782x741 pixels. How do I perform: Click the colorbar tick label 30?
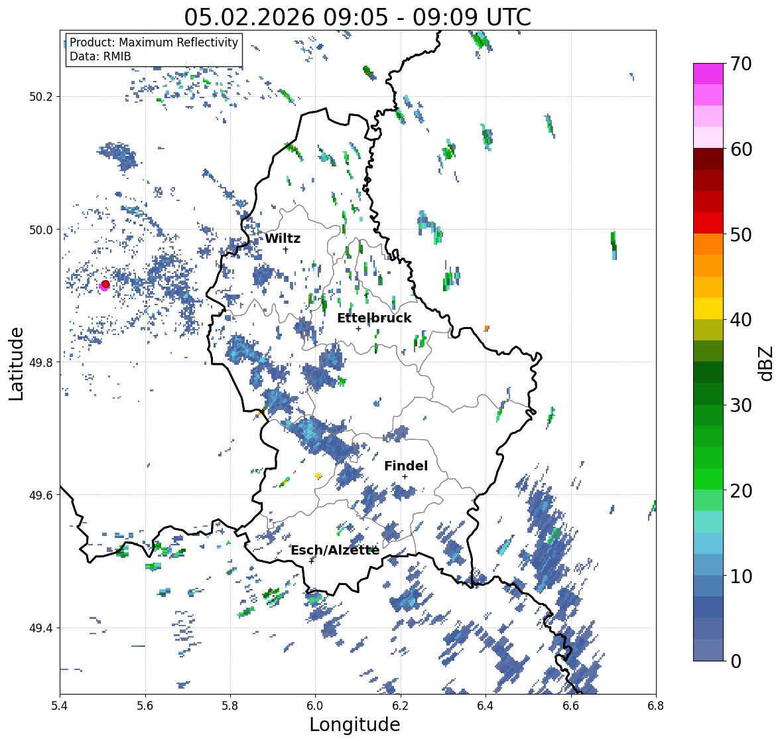point(741,405)
